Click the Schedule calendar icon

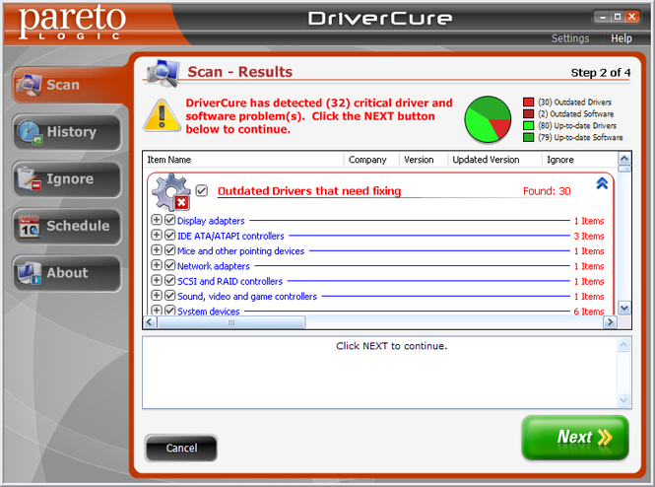[30, 226]
